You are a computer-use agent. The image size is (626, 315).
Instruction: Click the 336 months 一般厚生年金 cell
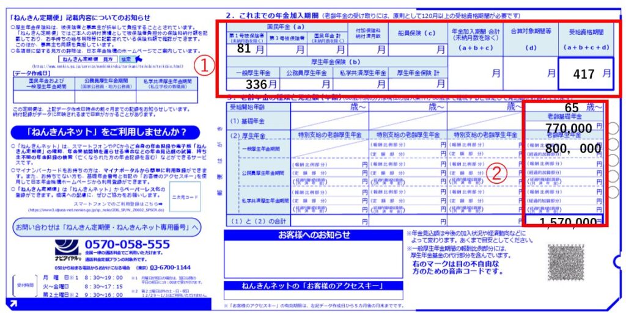pyautogui.click(x=252, y=84)
